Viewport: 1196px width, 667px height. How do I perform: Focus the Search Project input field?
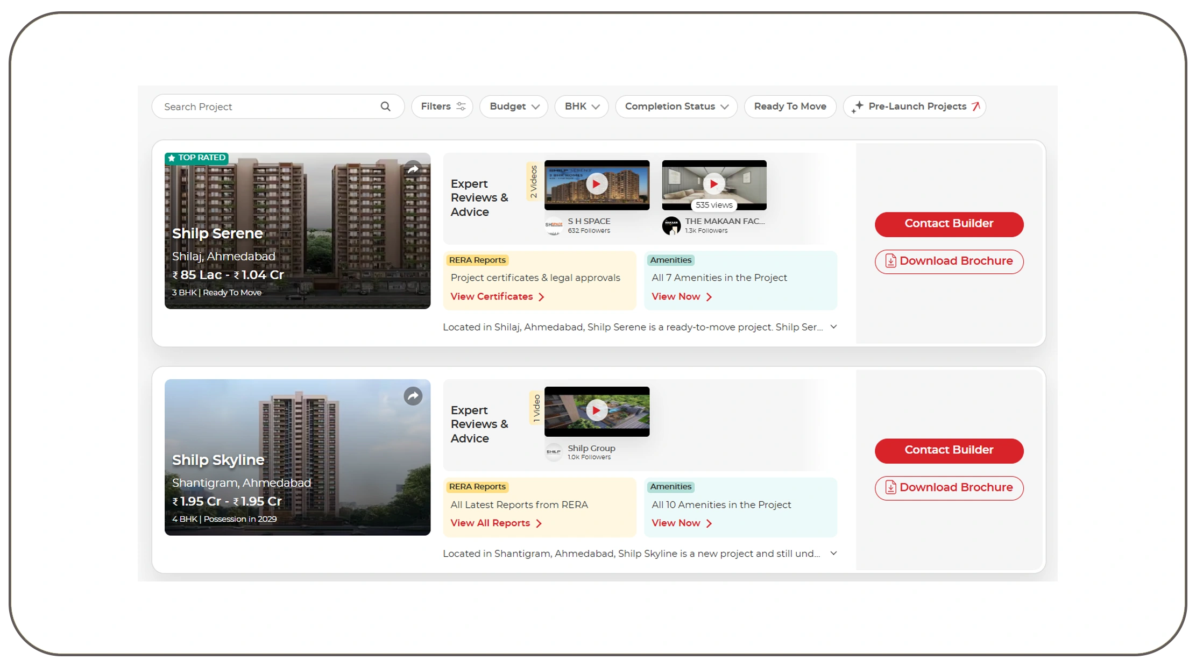coord(278,107)
